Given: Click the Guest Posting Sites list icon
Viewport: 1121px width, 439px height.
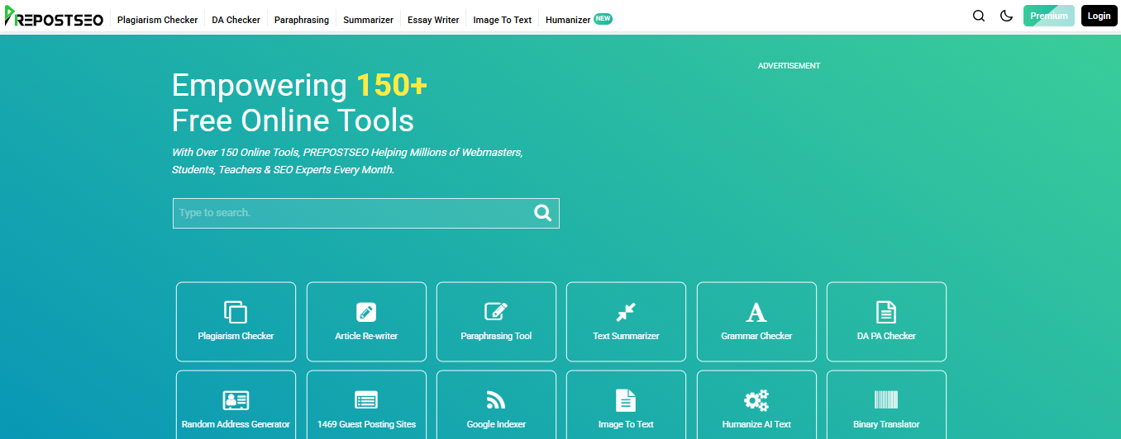Looking at the screenshot, I should [366, 400].
